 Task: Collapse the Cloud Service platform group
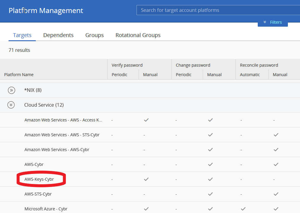(11, 105)
